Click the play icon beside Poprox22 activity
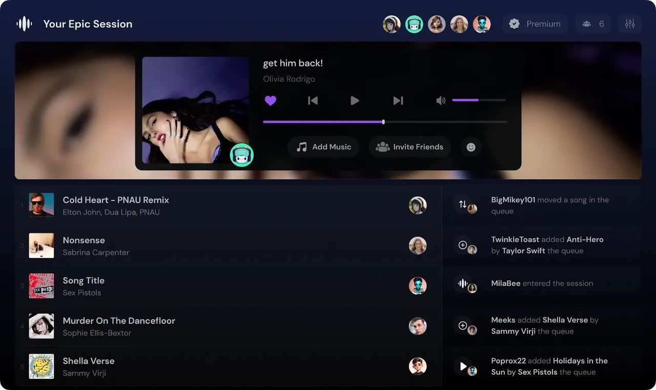Viewport: 656px width, 390px height. pyautogui.click(x=463, y=366)
